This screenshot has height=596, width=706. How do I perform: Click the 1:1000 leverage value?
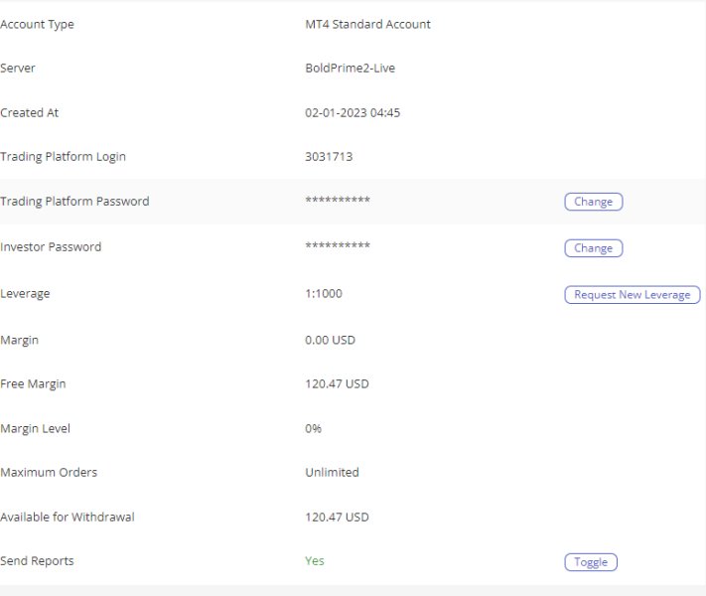324,294
